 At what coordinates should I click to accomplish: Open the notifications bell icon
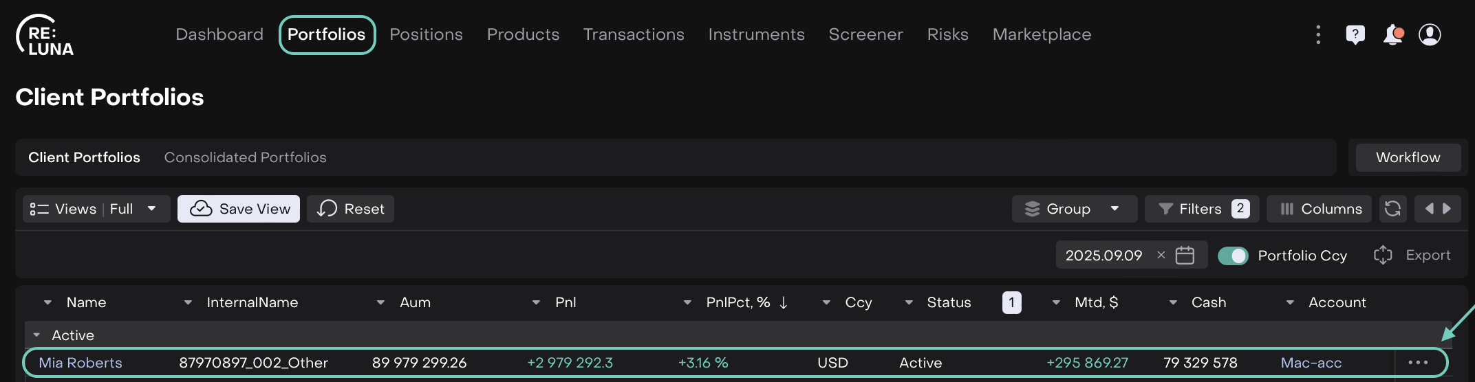point(1392,34)
